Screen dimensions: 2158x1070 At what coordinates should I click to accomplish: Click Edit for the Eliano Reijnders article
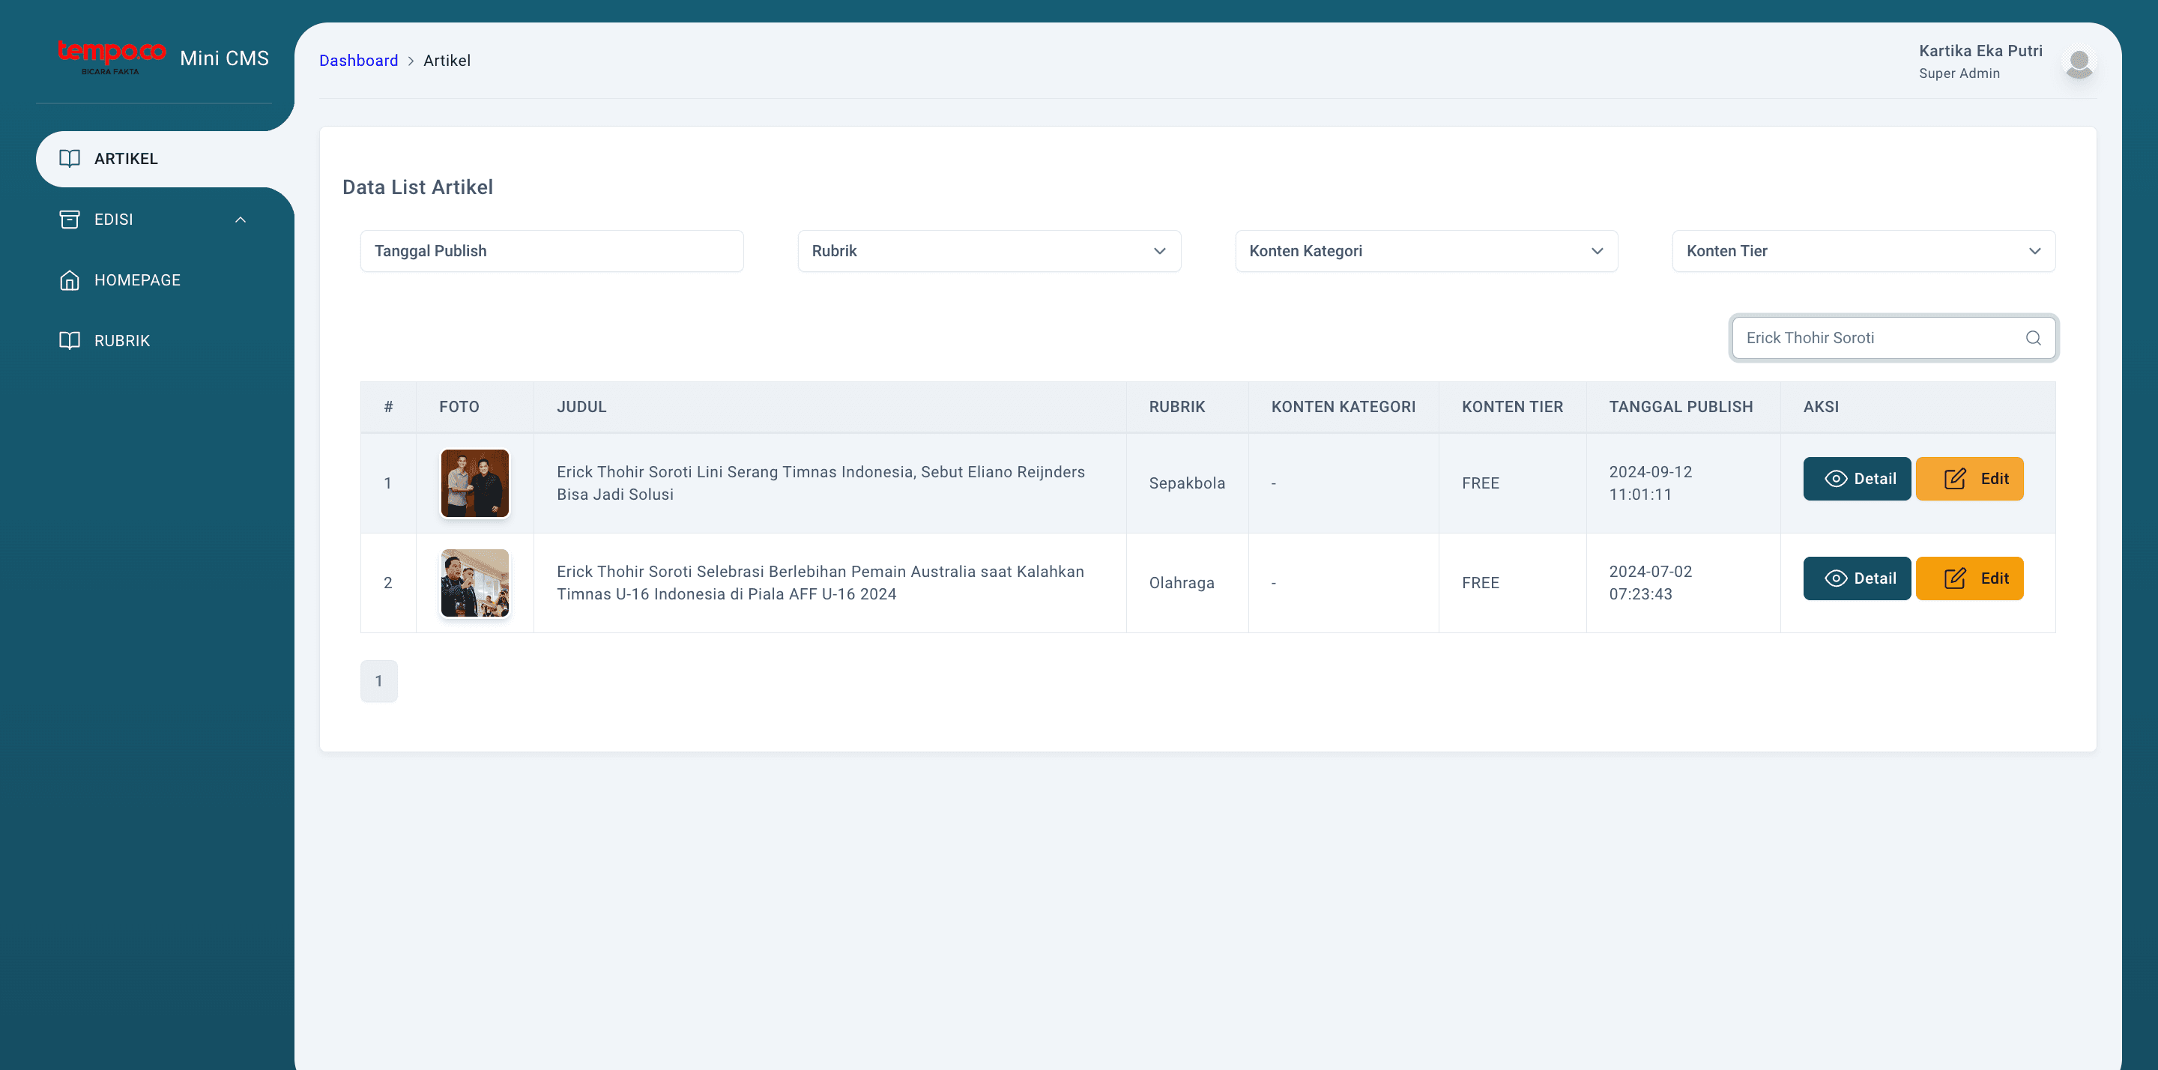[x=1968, y=479]
